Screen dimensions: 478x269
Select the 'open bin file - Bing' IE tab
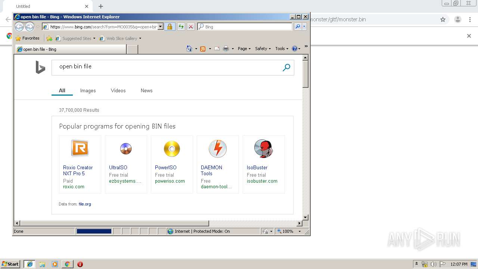click(71, 49)
